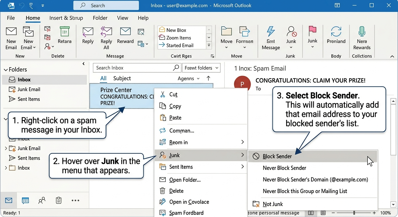398x217 pixels.
Task: Click the Junk icon in the Junk group
Action: click(291, 37)
